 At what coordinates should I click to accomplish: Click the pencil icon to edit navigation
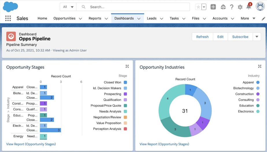click(263, 18)
